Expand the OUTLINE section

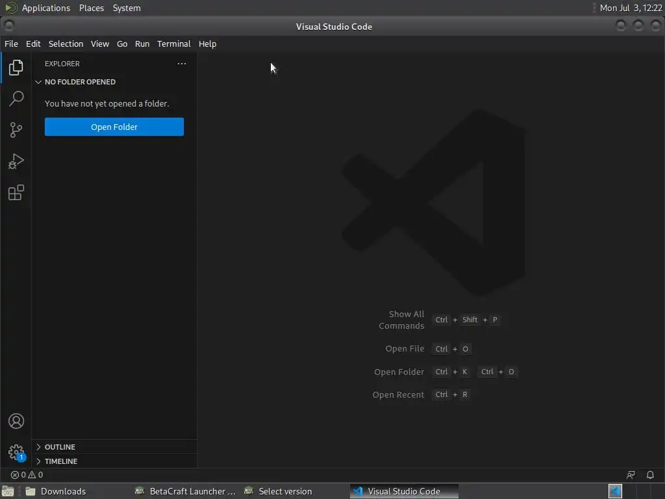[60, 447]
